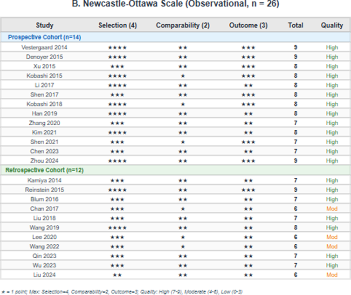Image resolution: width=351 pixels, height=295 pixels.
Task: Click the Comparability (2) column header
Action: coord(183,25)
